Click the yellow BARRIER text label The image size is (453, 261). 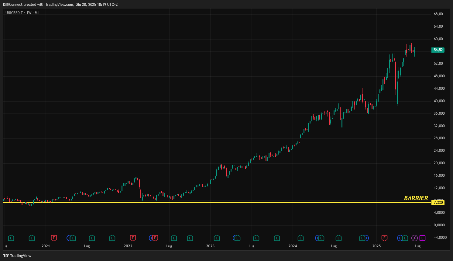click(x=416, y=198)
